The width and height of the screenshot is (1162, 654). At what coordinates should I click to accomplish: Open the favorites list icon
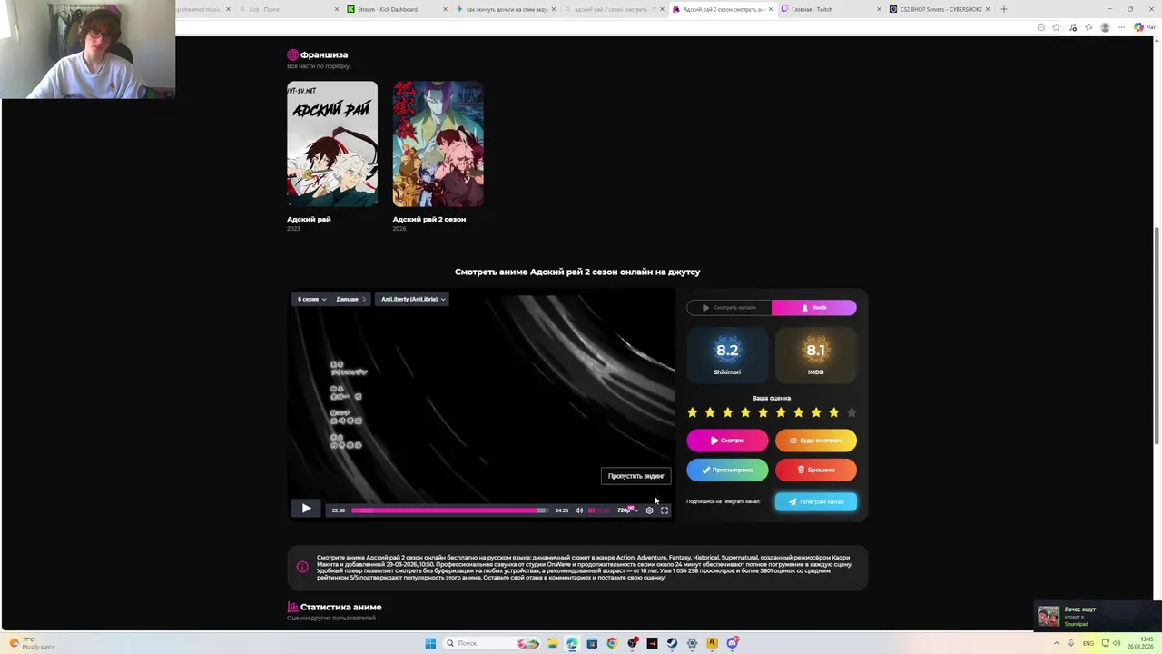1088,27
